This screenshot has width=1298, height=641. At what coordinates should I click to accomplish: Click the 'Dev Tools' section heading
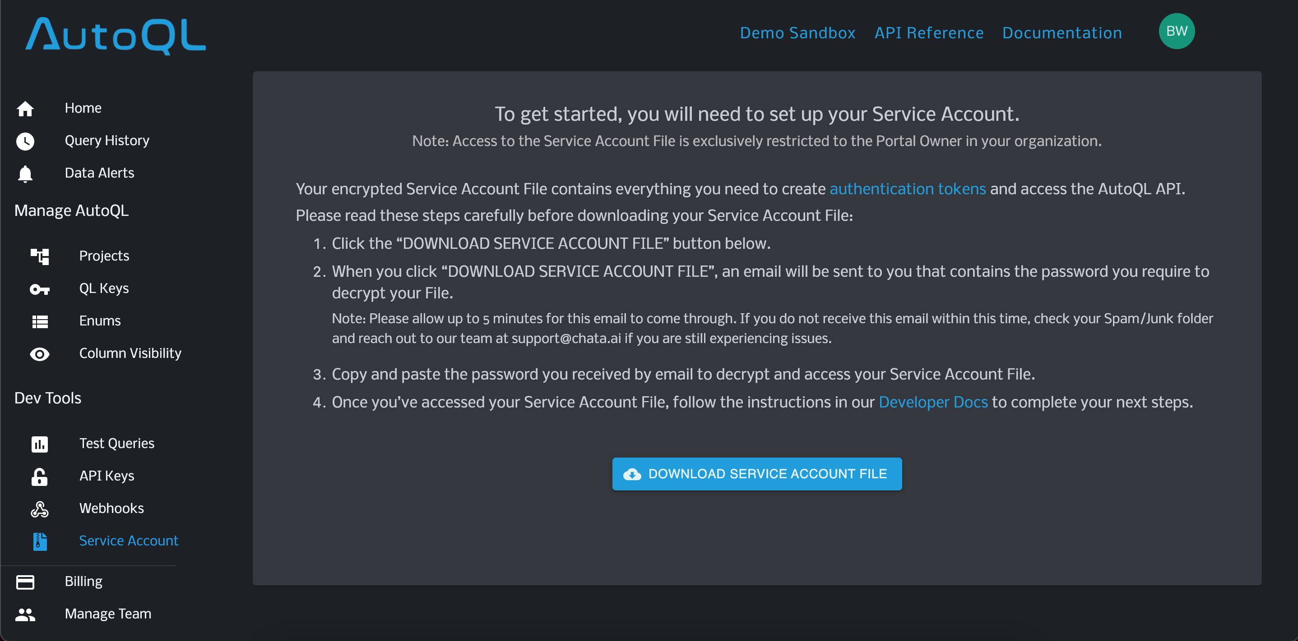(47, 398)
